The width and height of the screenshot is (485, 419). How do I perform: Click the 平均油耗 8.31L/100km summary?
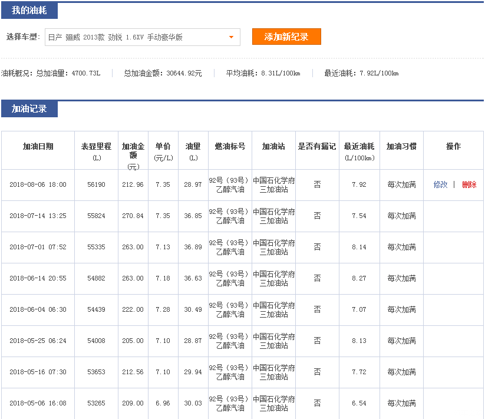(263, 73)
